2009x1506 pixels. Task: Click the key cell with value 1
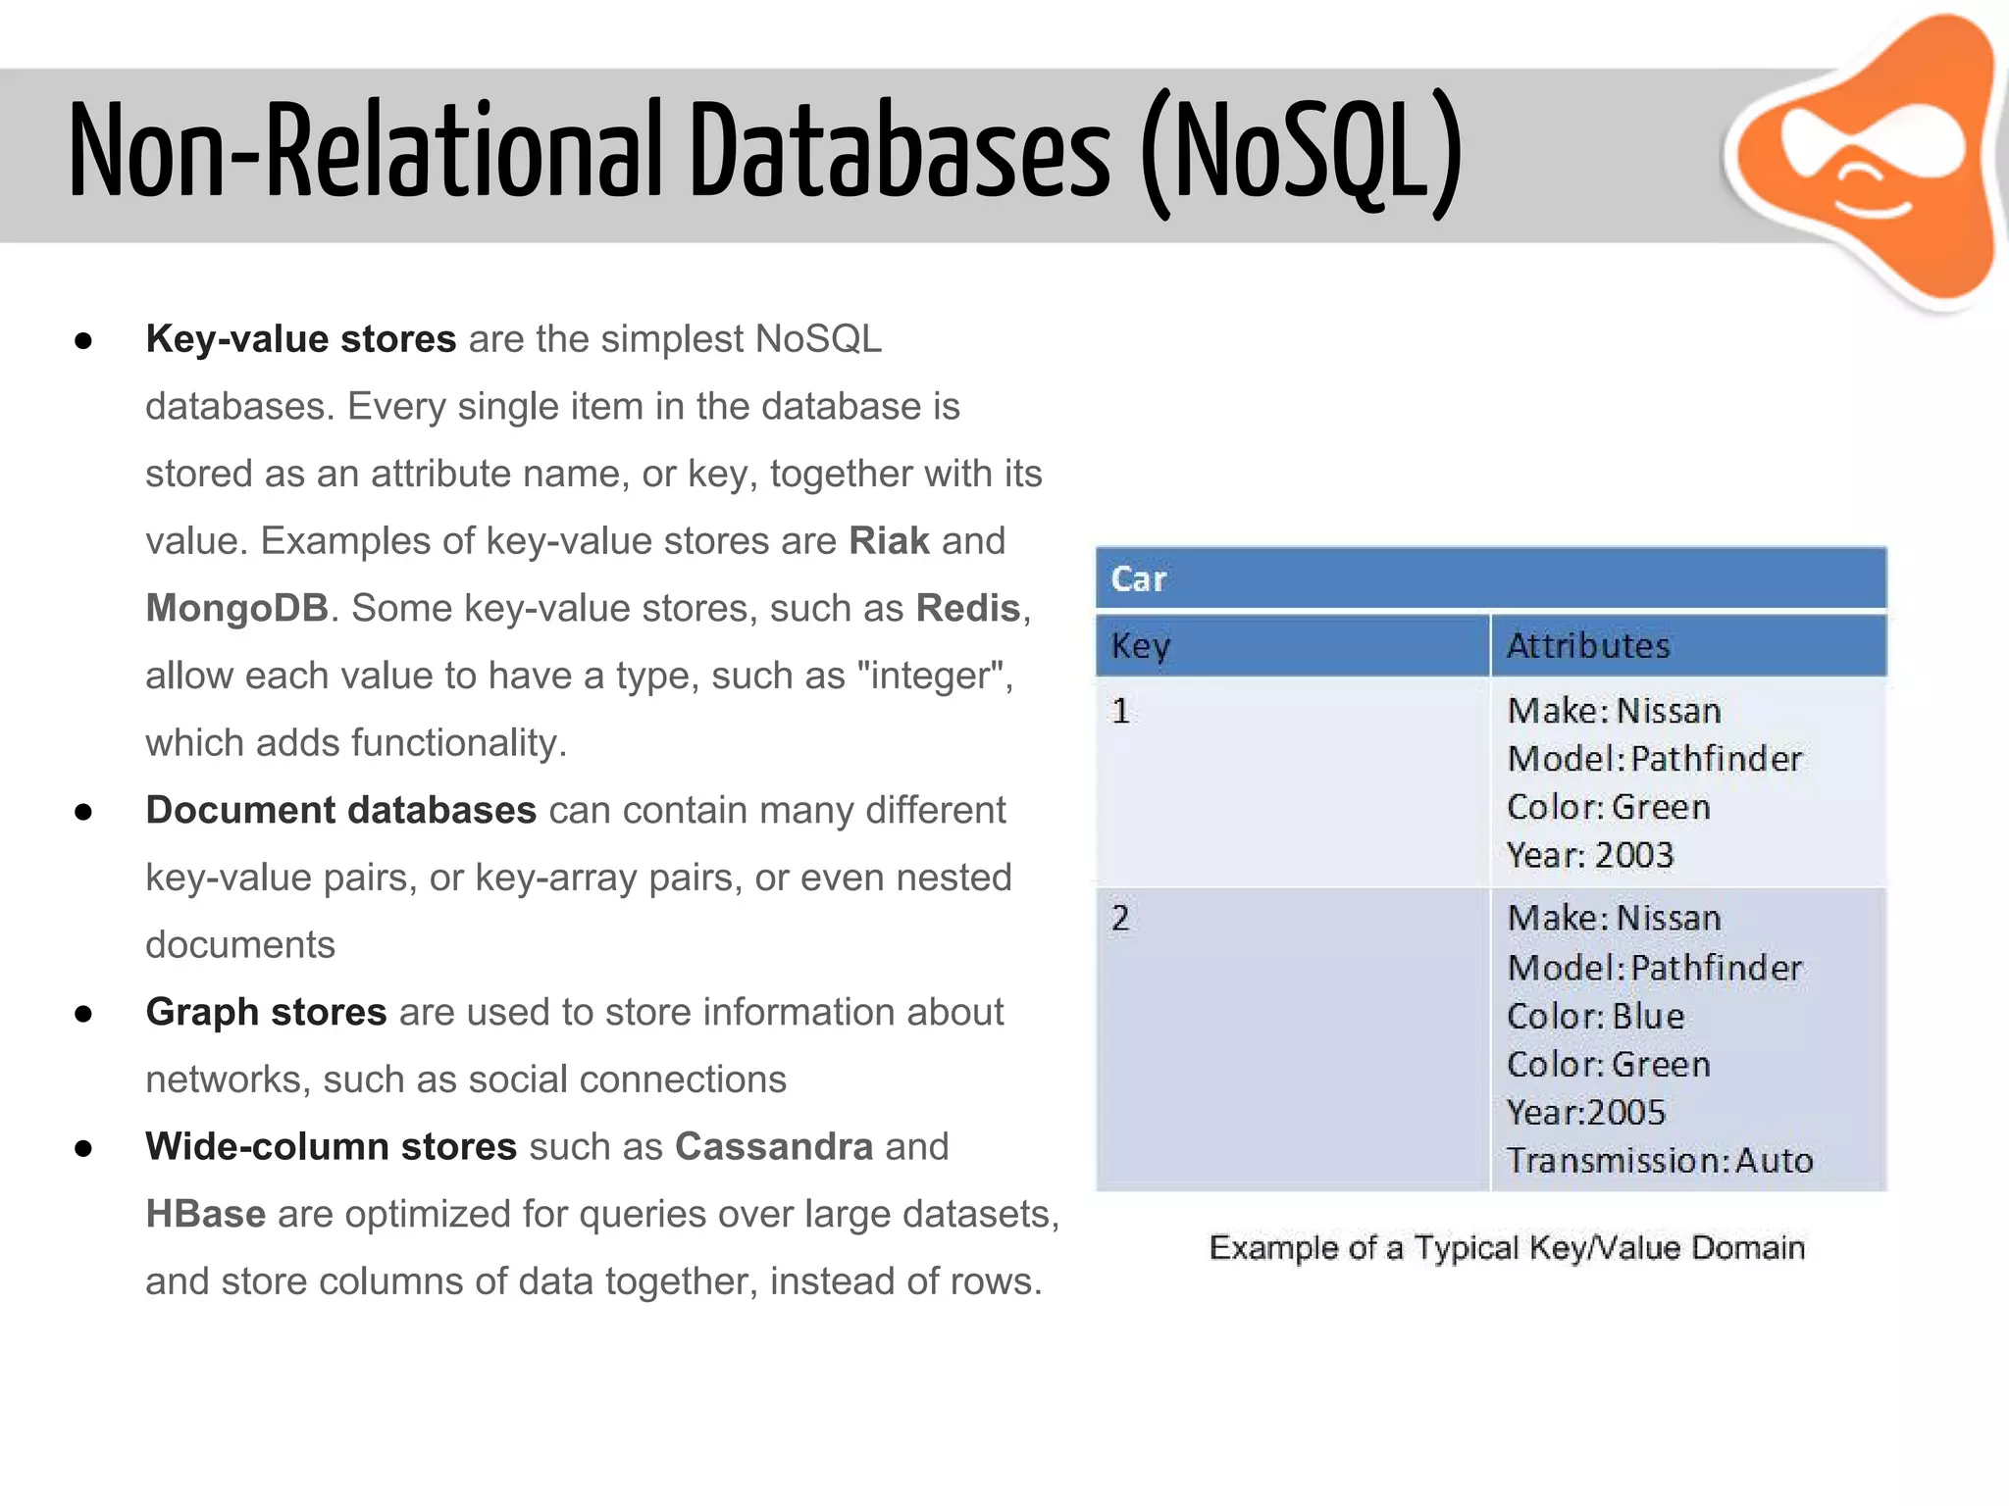pos(1292,782)
